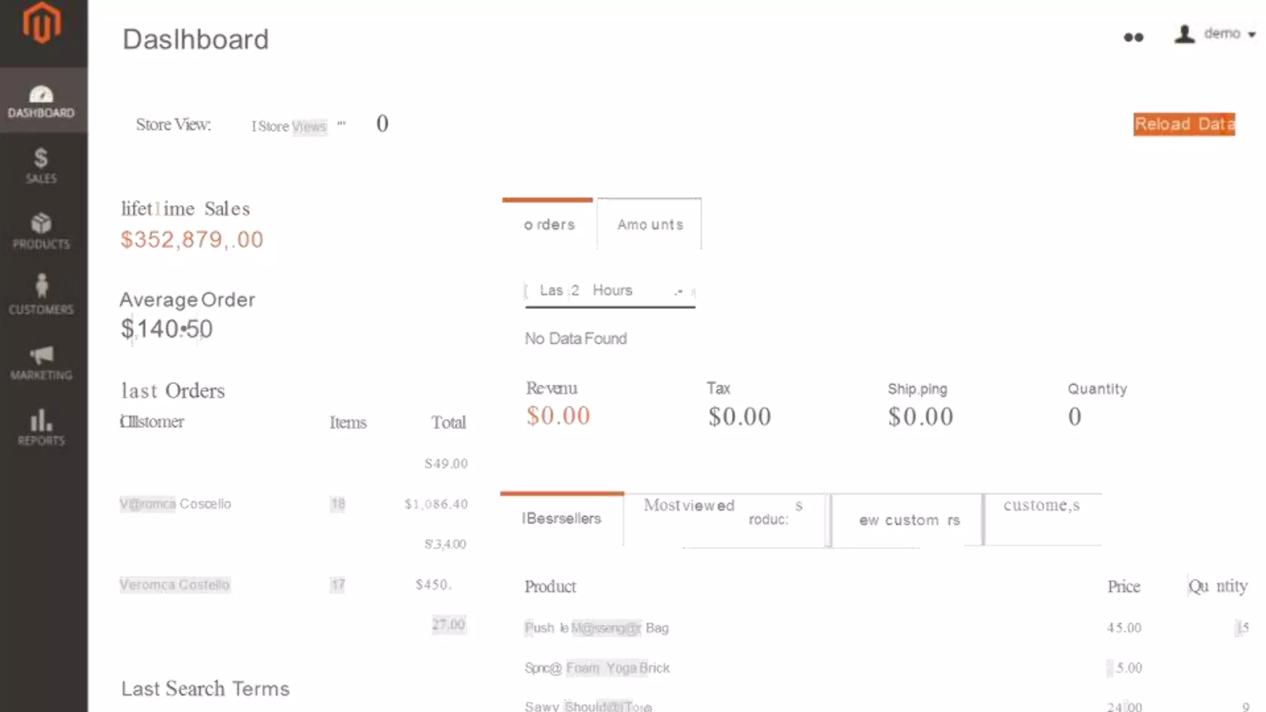Image resolution: width=1266 pixels, height=712 pixels.
Task: Select the Orders chart tab
Action: point(549,225)
